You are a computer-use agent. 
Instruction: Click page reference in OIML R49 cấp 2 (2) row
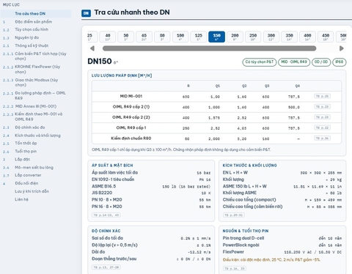pos(322,117)
